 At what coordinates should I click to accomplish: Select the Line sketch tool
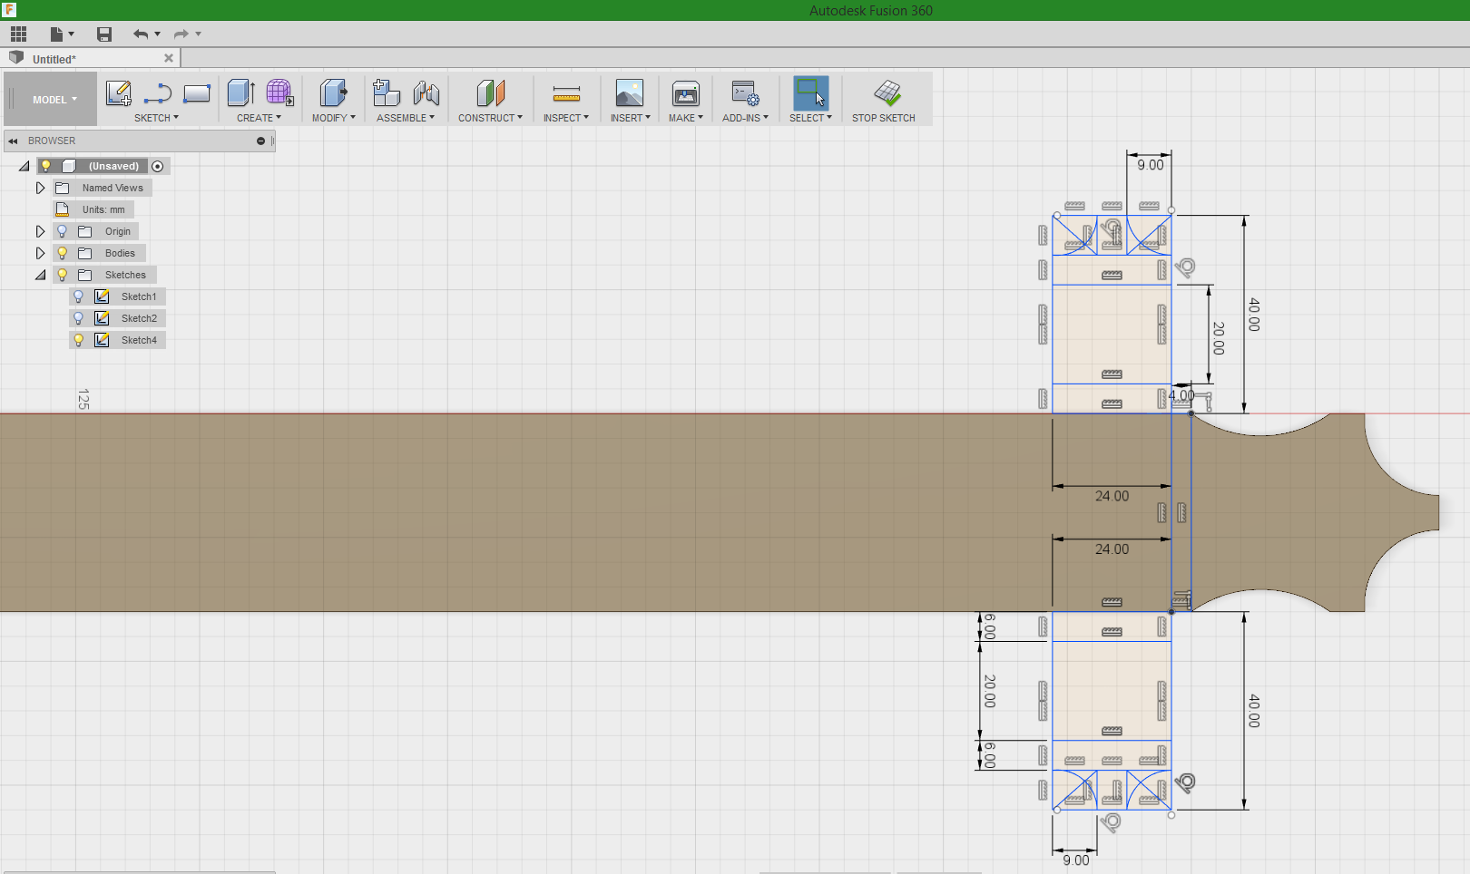(158, 93)
